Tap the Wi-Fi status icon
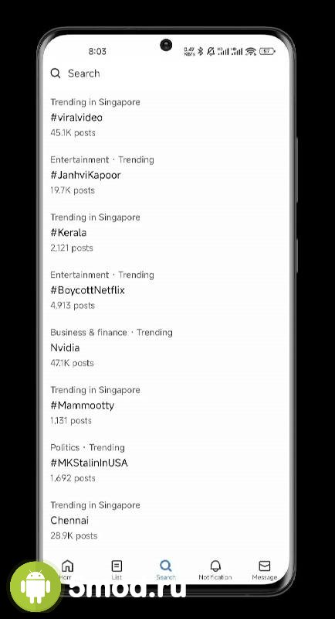Screen dimensions: 335x619 [250, 51]
